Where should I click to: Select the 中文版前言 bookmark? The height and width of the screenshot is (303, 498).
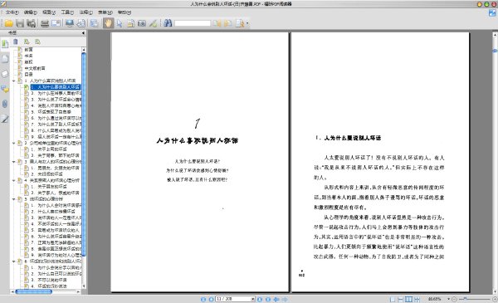[35, 68]
